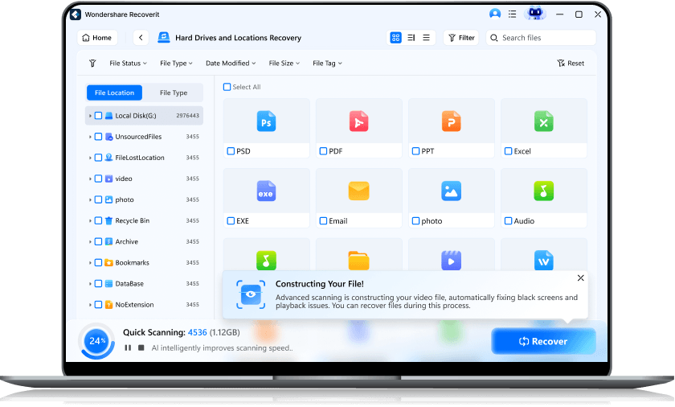Open the EXE file type icon
The image size is (675, 407).
[x=266, y=191]
